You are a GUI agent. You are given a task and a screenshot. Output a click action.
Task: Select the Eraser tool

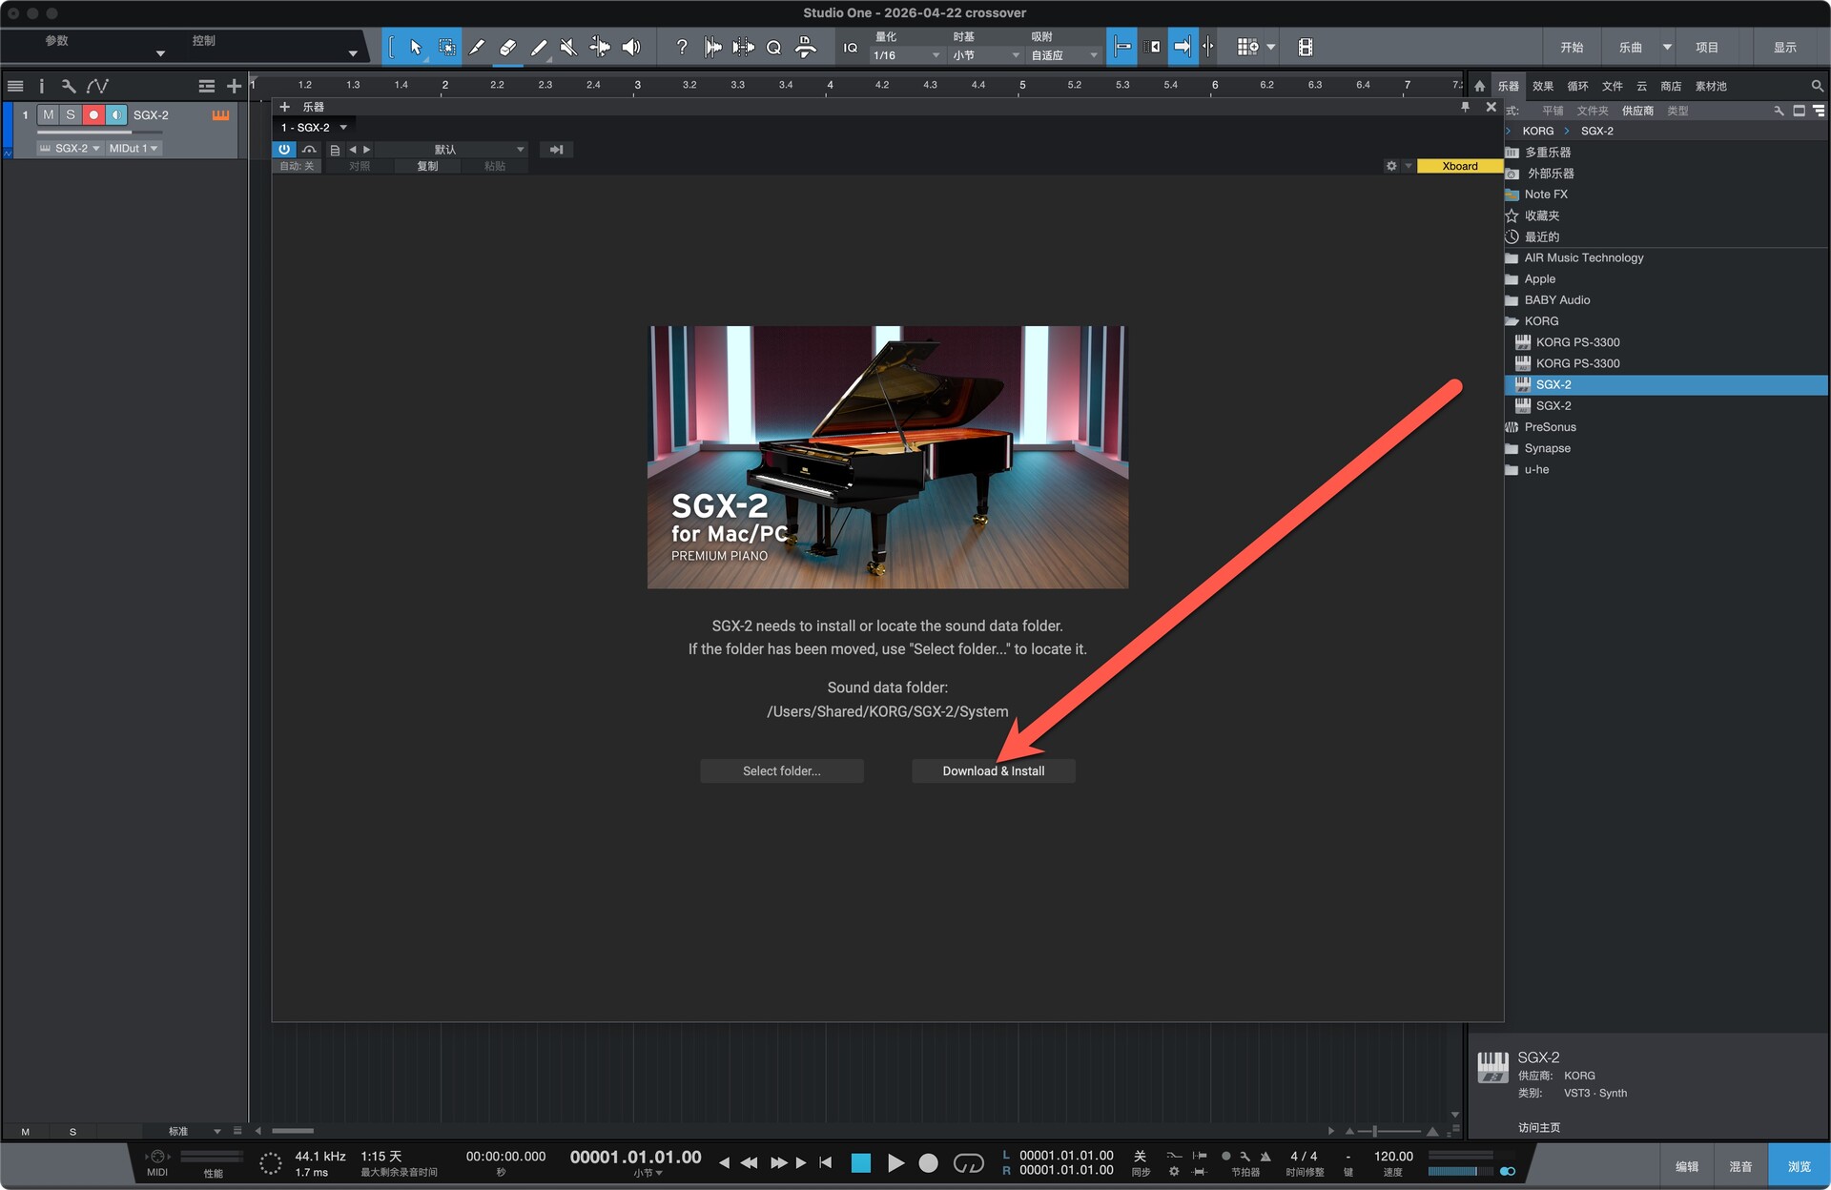point(507,47)
